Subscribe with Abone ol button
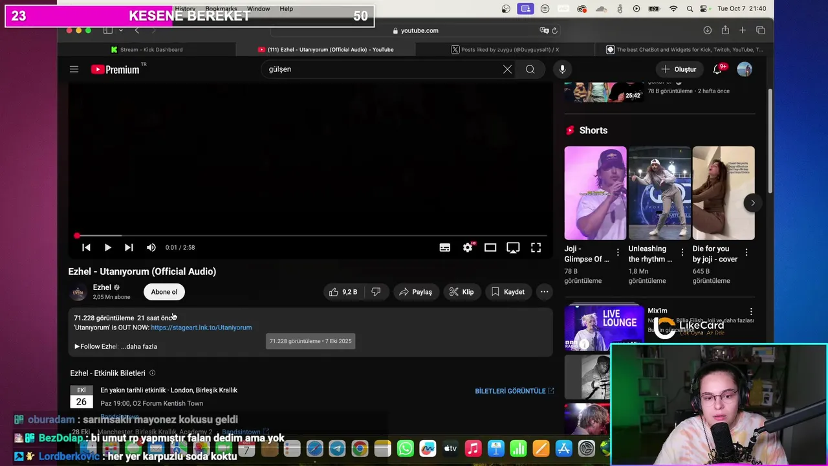Image resolution: width=828 pixels, height=466 pixels. 164,292
